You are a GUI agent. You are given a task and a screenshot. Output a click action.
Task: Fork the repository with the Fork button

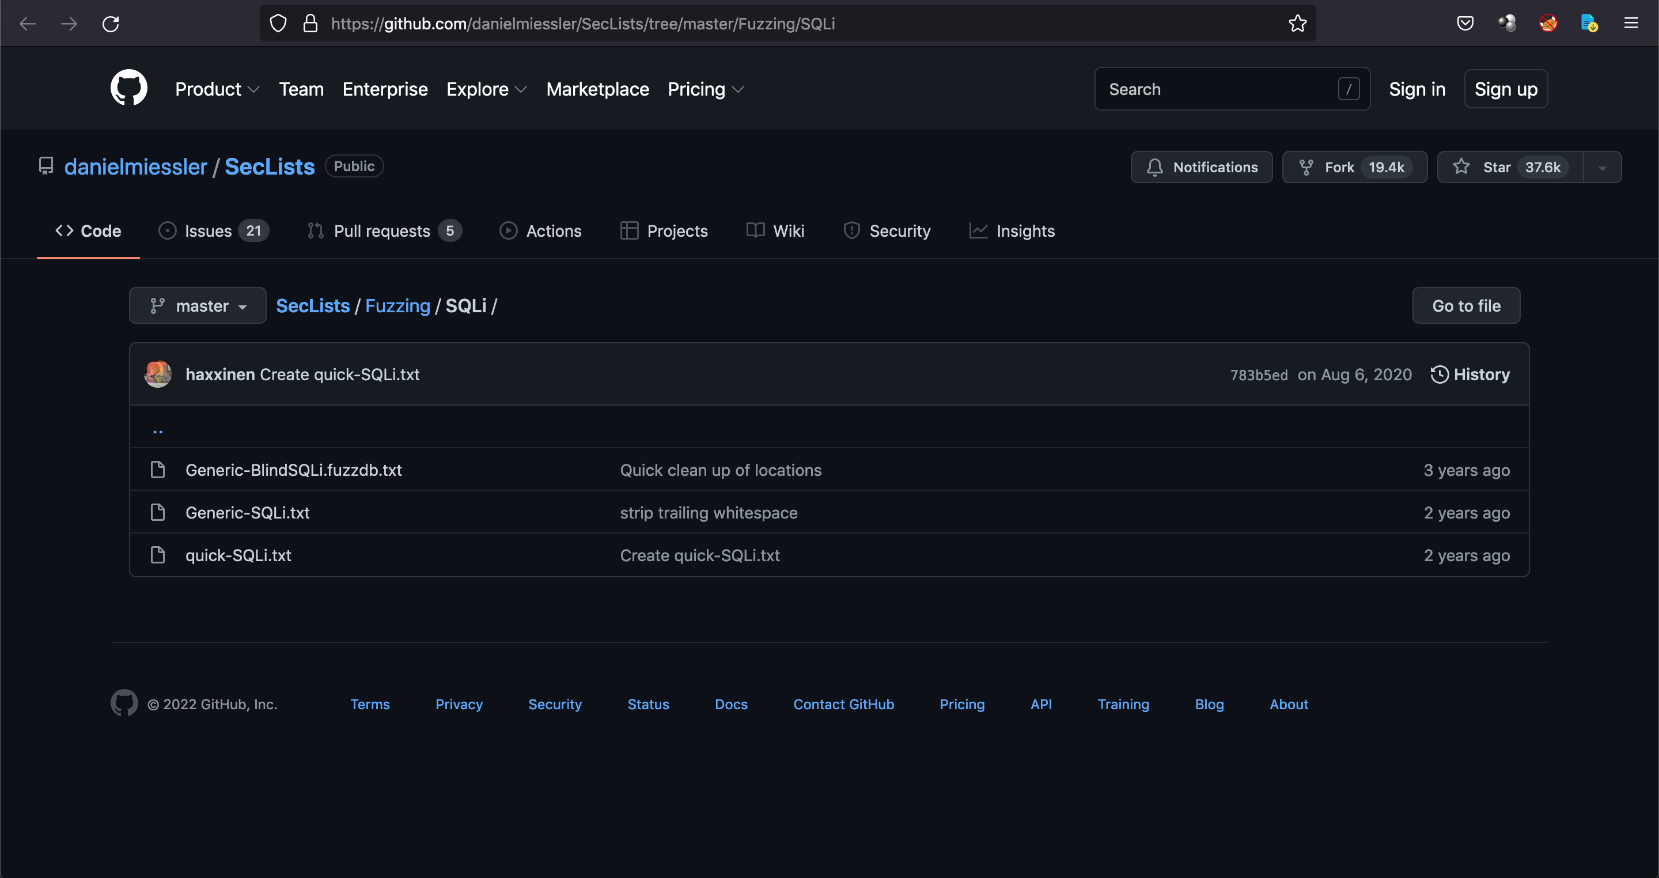click(1354, 168)
